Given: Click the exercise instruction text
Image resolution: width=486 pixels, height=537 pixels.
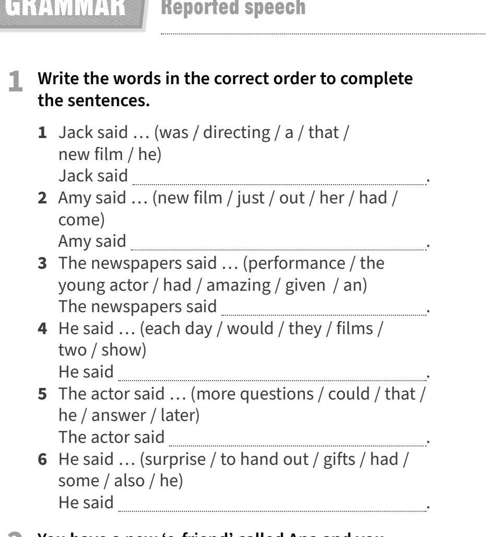Looking at the screenshot, I should [225, 89].
